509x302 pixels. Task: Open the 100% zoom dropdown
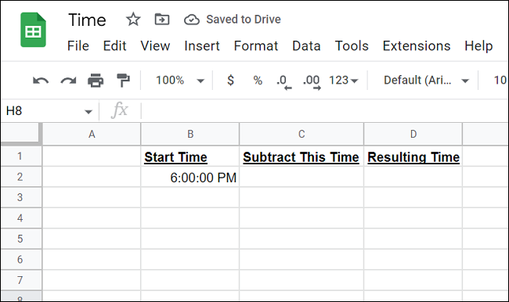tap(180, 81)
